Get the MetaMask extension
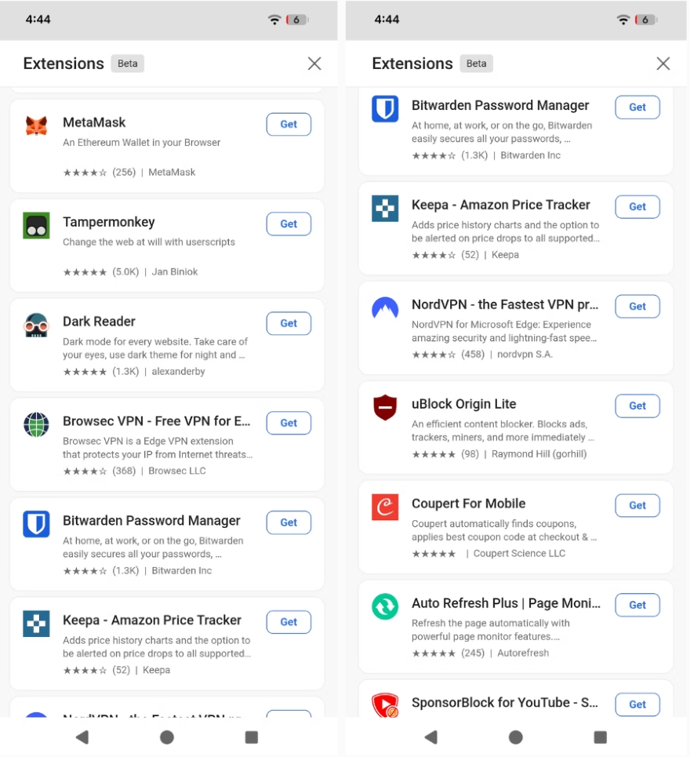Image resolution: width=690 pixels, height=757 pixels. [289, 124]
